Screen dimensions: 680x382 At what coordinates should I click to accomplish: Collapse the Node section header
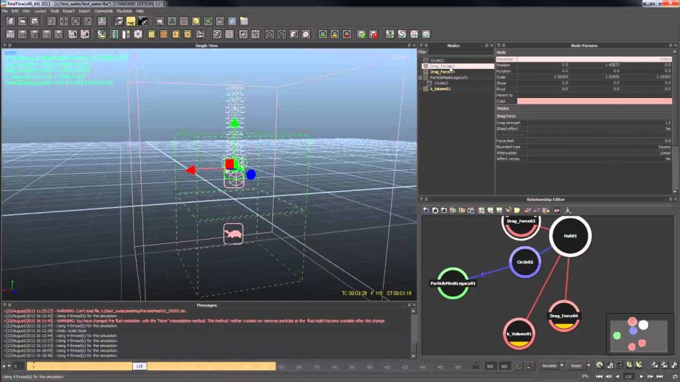584,52
